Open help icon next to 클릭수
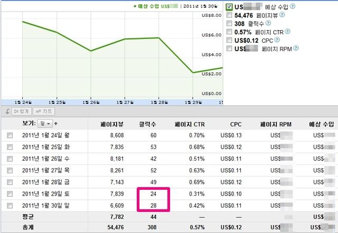This screenshot has width=338, height=233. click(x=268, y=23)
